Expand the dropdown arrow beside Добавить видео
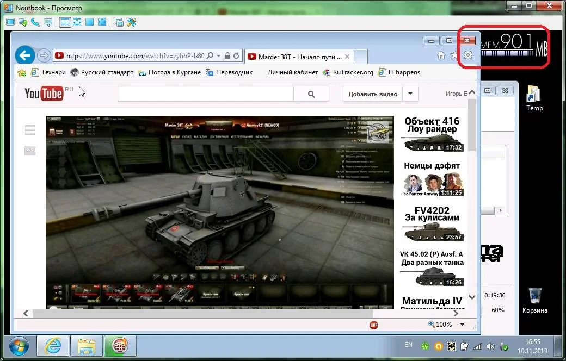566x361 pixels. 410,94
